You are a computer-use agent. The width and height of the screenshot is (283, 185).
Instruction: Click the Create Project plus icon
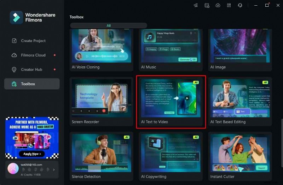click(14, 41)
